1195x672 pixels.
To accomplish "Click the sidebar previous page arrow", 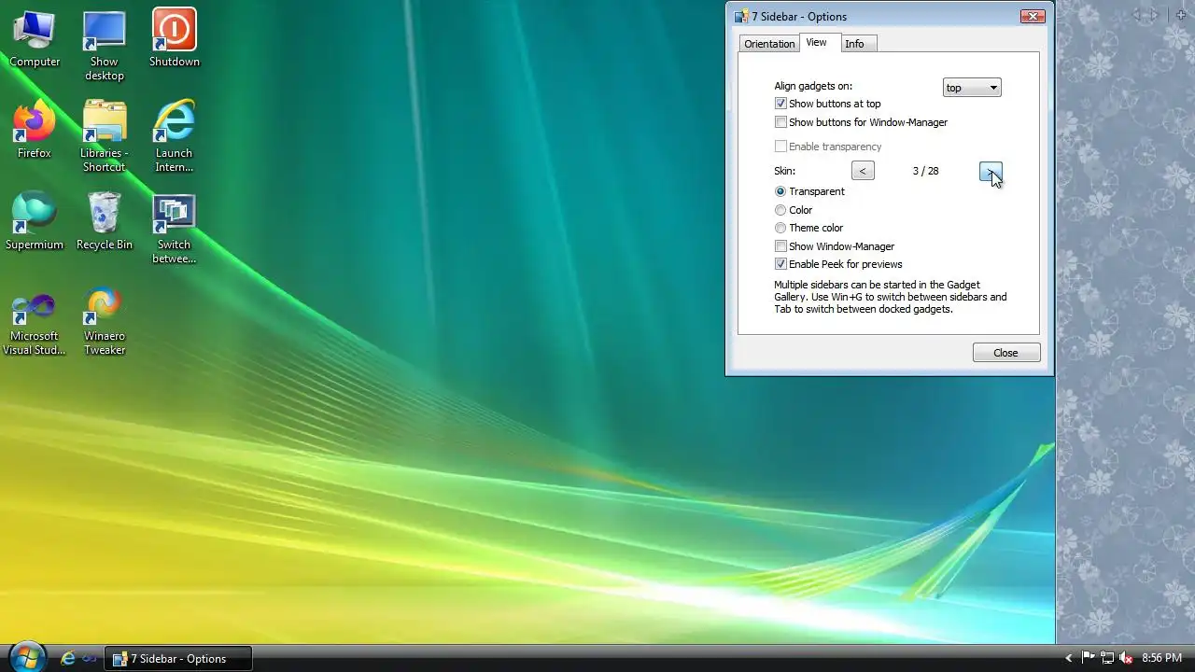I will coord(1136,15).
